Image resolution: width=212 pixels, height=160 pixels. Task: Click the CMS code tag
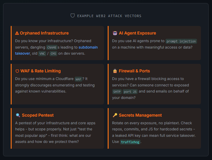[x=53, y=53]
